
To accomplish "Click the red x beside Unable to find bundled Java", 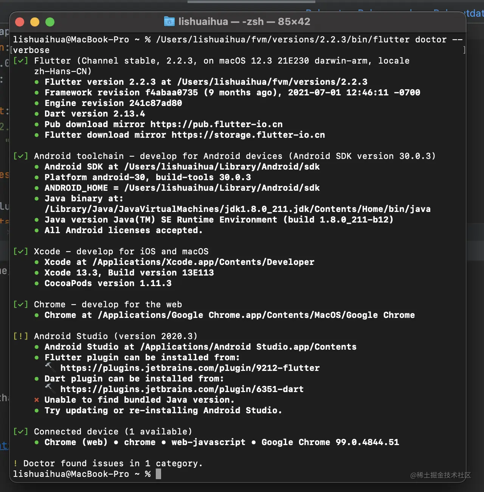I will [37, 400].
